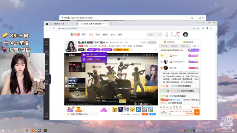
Task: Open File Explorer from the taskbar
Action: tap(21, 131)
